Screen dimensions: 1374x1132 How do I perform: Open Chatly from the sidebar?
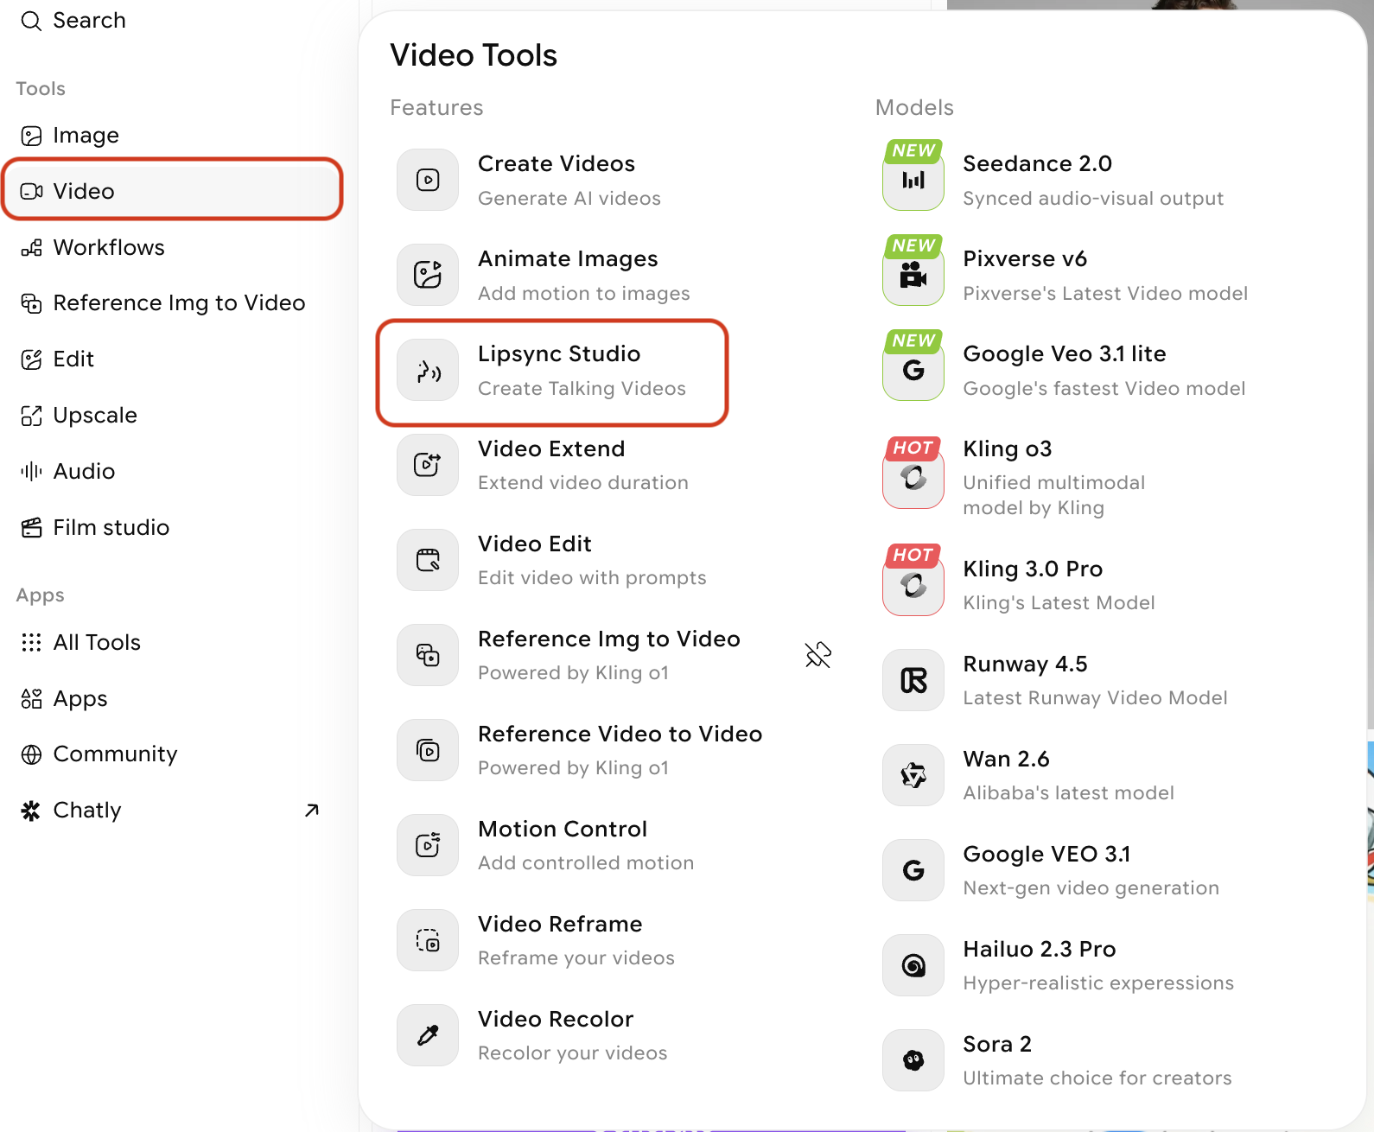[x=173, y=810]
